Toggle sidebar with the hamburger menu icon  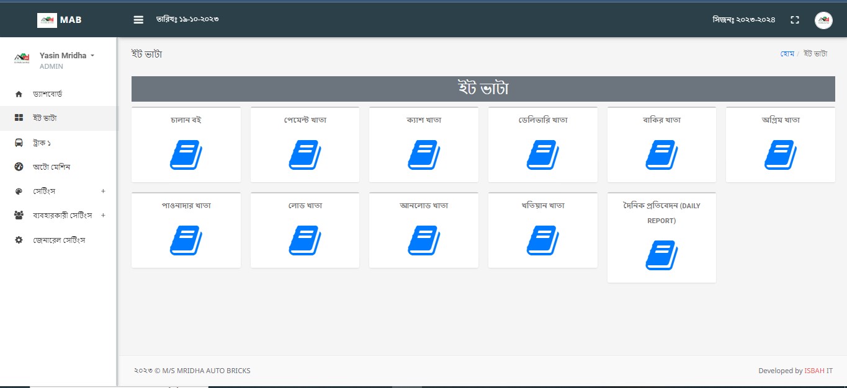click(138, 20)
